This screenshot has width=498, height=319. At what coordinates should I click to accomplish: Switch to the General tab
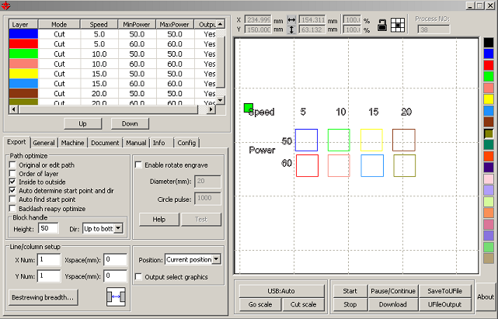coord(44,143)
